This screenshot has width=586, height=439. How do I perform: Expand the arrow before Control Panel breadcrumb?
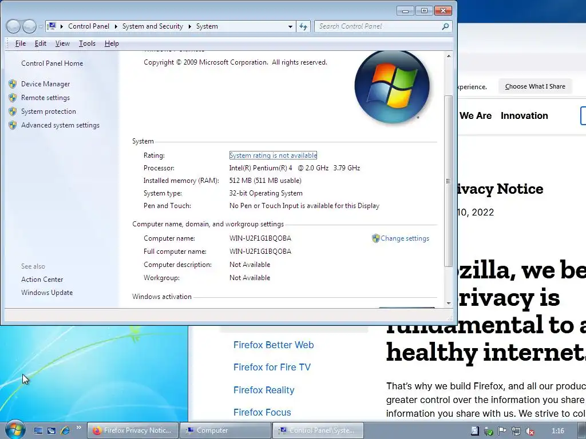(x=61, y=26)
